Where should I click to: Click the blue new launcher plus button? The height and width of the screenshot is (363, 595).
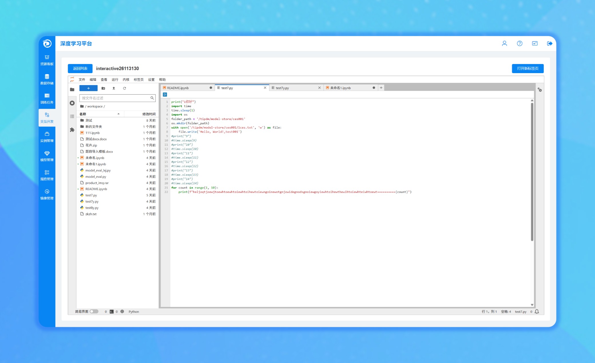(88, 88)
